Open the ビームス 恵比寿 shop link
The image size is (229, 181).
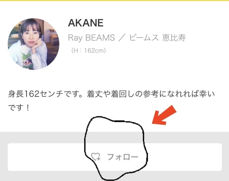[157, 38]
